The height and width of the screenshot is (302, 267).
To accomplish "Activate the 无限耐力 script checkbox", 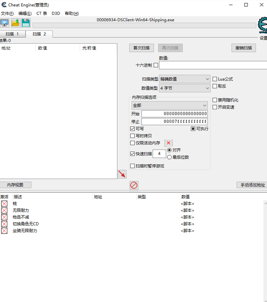I will tap(4, 210).
